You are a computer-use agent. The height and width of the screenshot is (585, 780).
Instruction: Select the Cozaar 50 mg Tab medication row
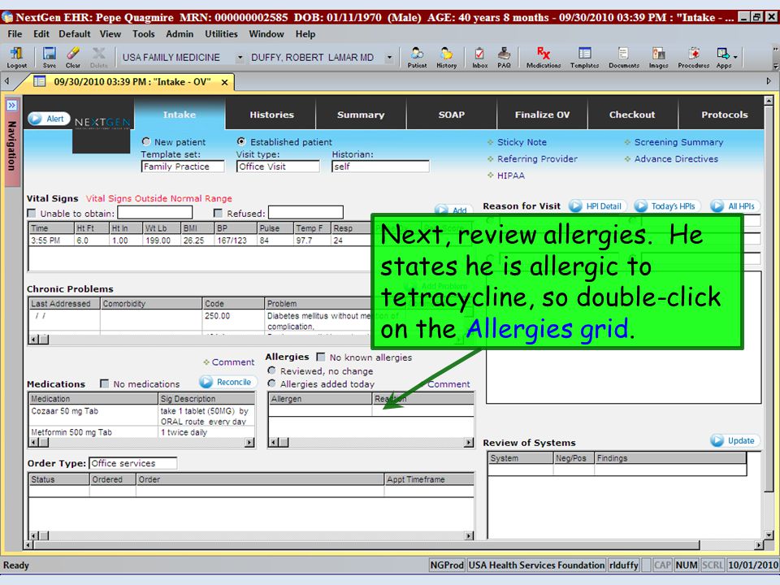point(142,416)
